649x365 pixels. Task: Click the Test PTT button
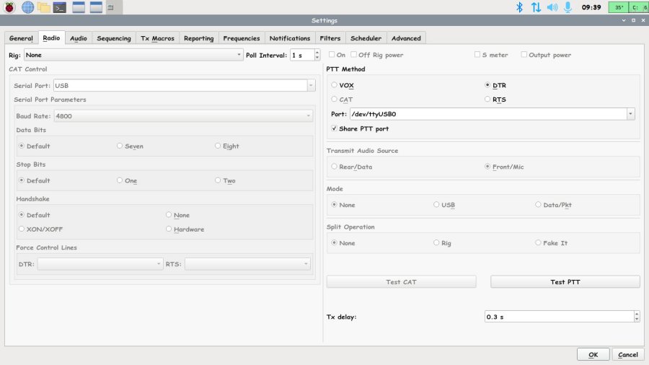tap(565, 282)
